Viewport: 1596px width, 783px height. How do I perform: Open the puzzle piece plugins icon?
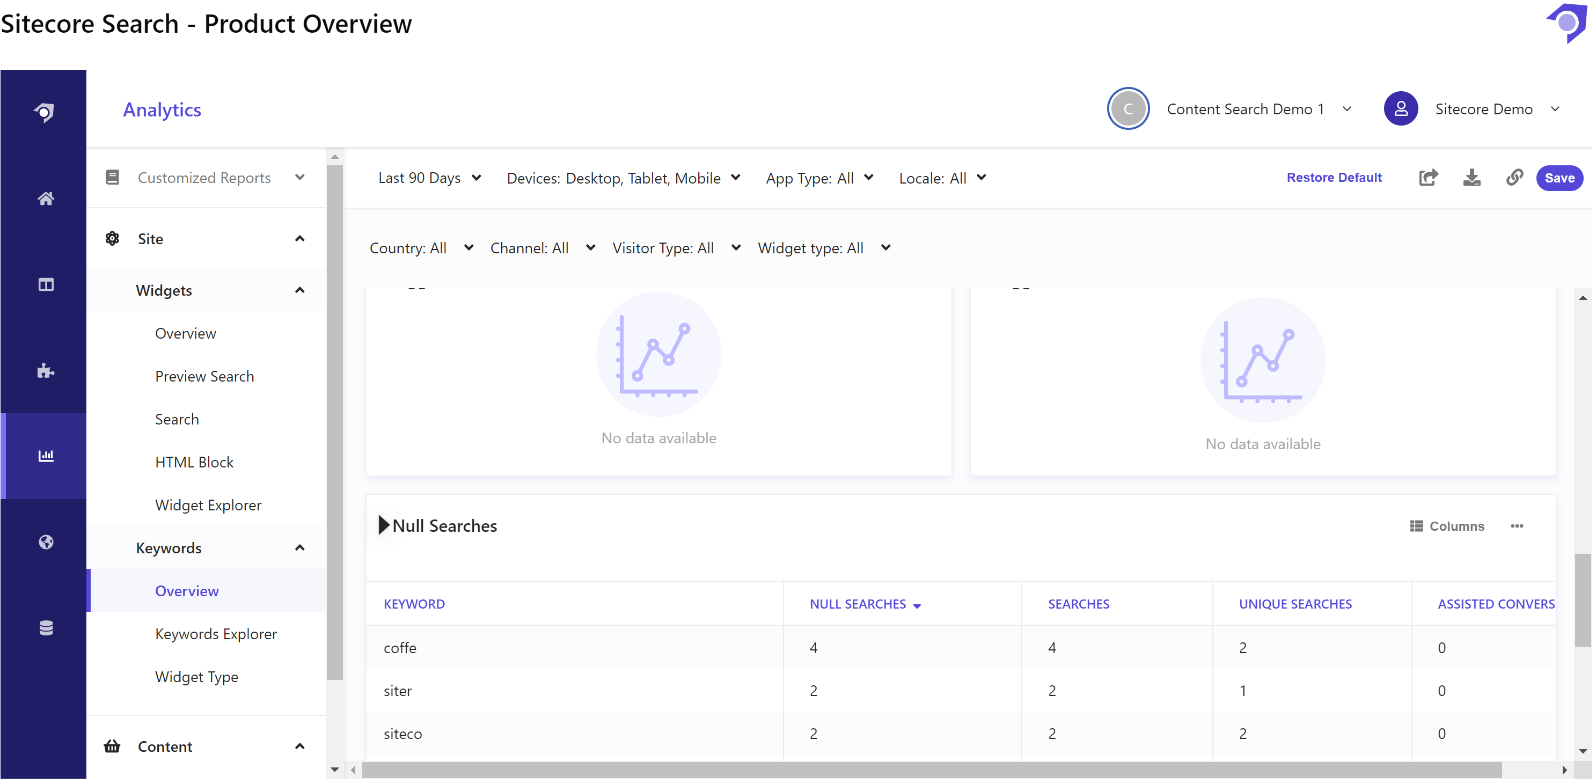click(x=45, y=370)
